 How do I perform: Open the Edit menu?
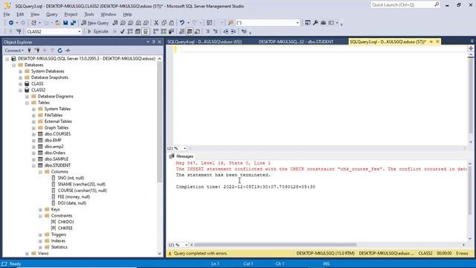pyautogui.click(x=20, y=14)
